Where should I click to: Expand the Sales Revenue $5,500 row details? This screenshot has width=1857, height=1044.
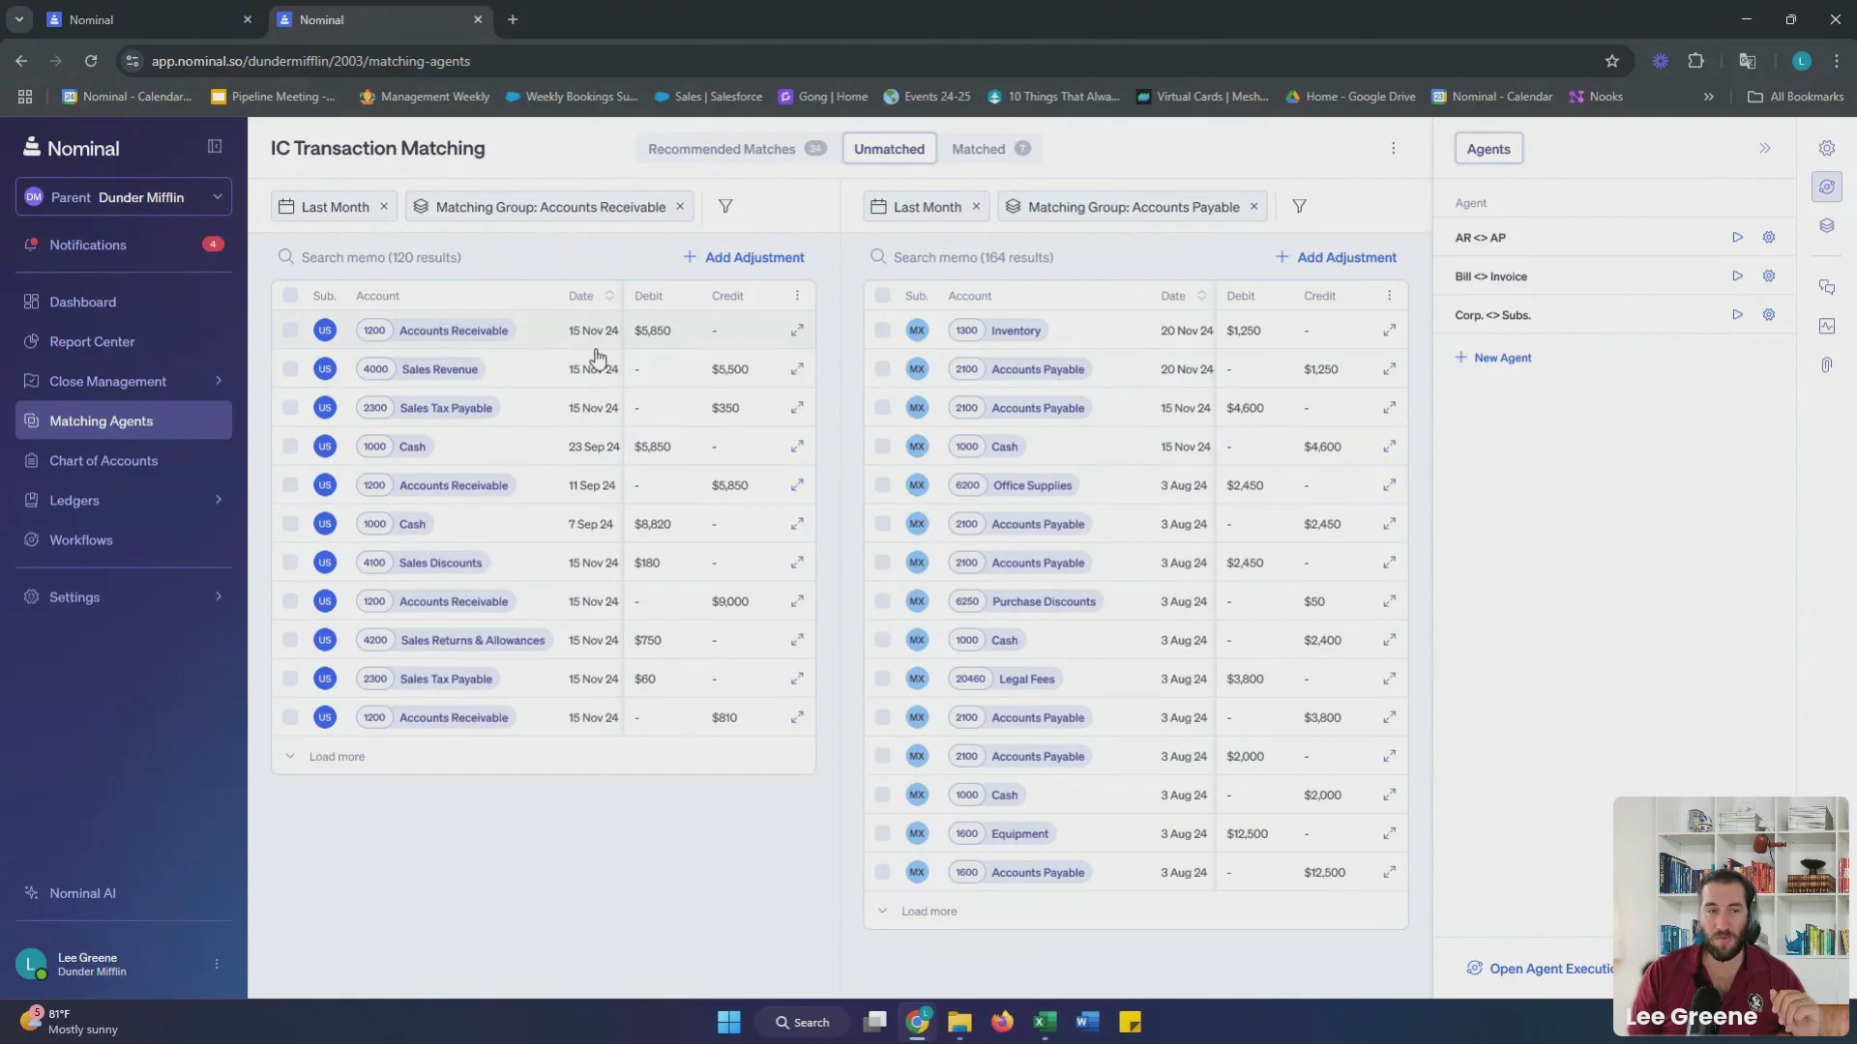tap(797, 368)
